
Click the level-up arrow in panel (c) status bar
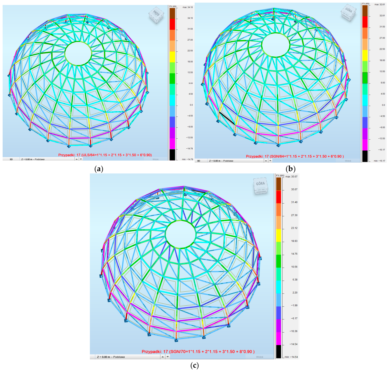point(163,357)
